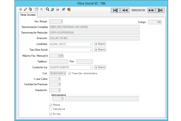The image size is (181, 121).
Task: Click Nuevo button beside Condición Iva
Action: click(x=100, y=67)
